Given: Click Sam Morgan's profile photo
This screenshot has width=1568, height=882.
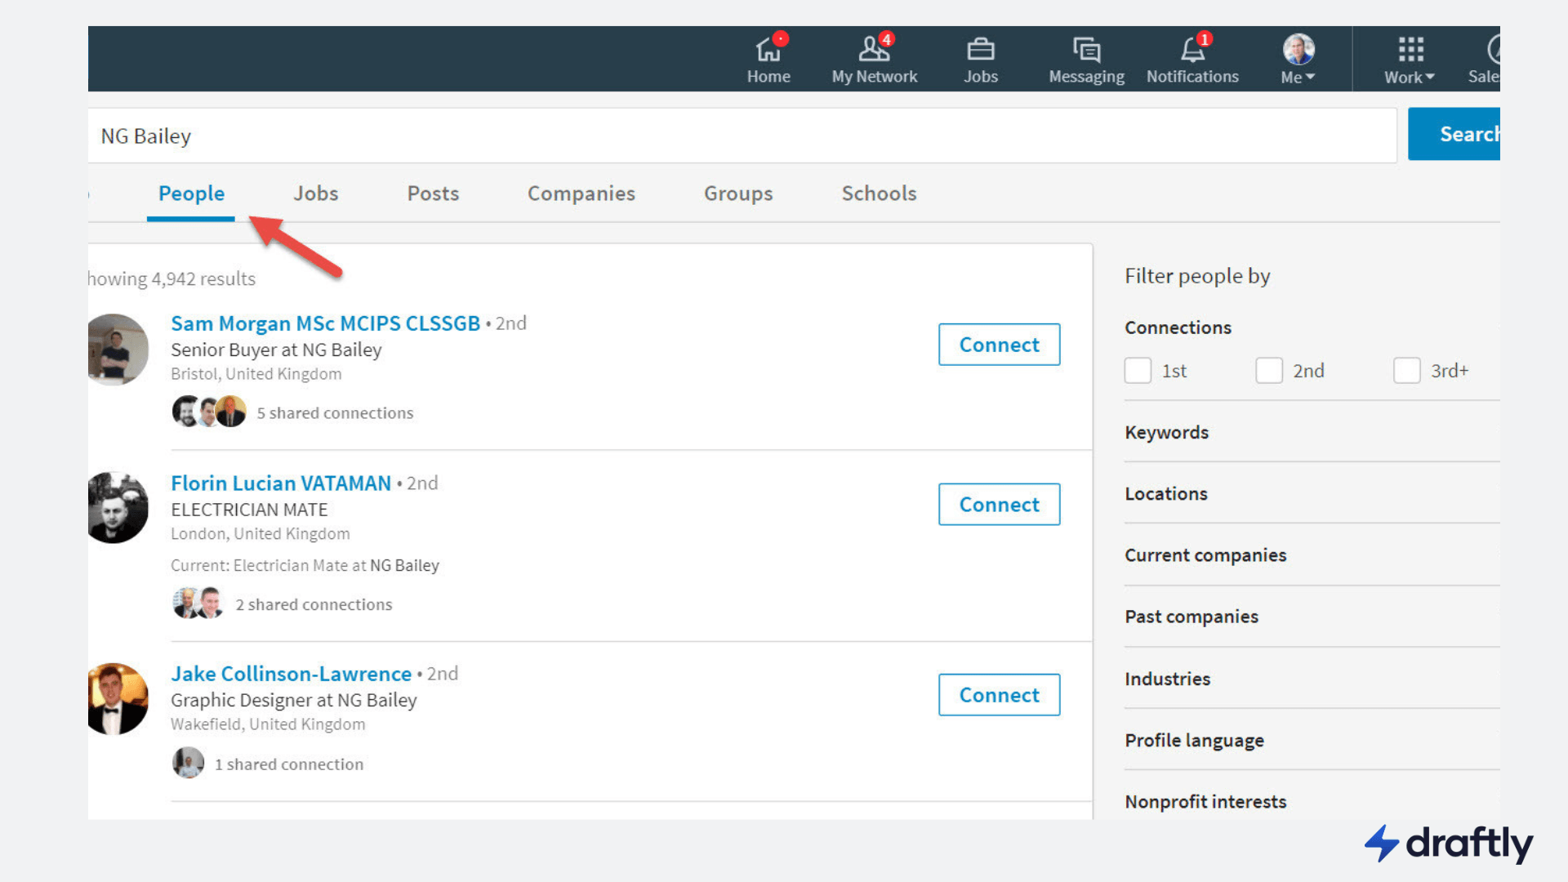Looking at the screenshot, I should (x=118, y=350).
